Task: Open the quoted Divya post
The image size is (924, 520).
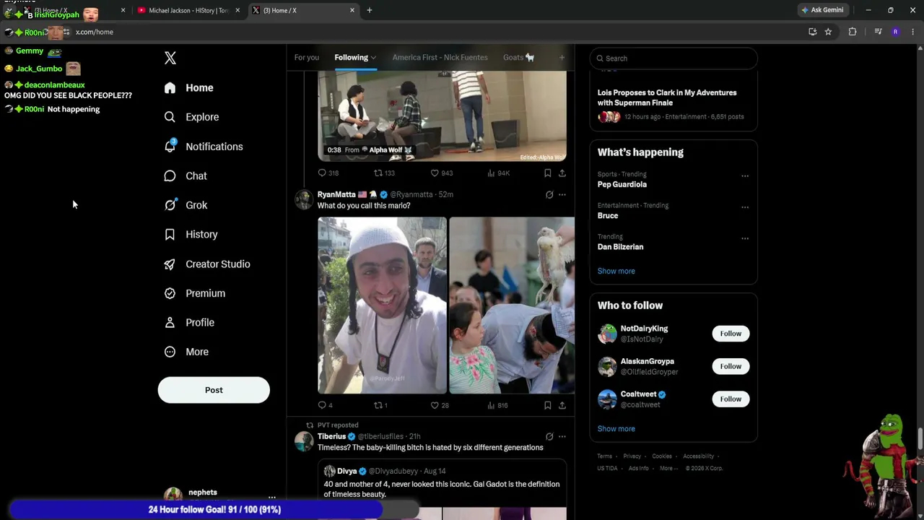Action: tap(443, 489)
